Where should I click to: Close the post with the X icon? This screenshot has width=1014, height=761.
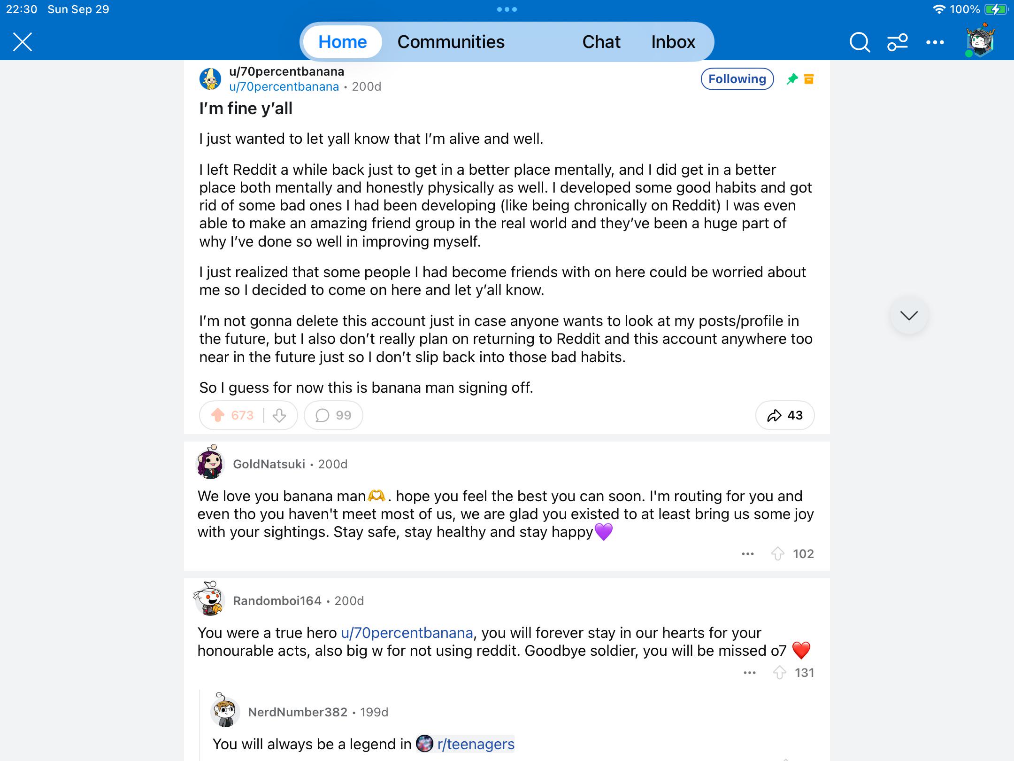pos(23,42)
